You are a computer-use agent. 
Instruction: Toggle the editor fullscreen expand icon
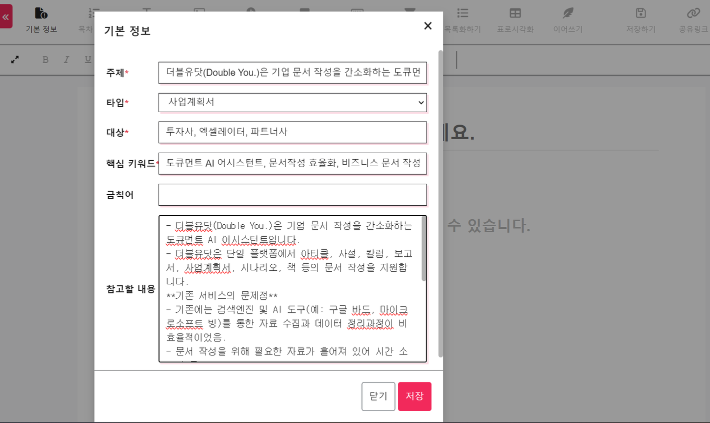15,60
